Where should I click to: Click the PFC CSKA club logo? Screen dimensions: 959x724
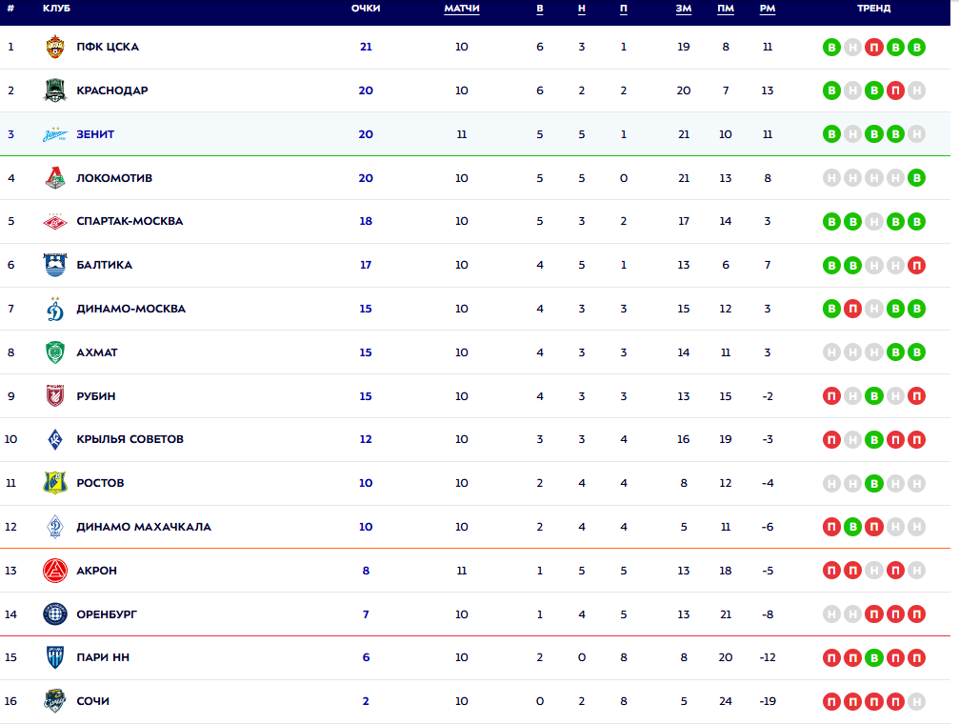(55, 47)
